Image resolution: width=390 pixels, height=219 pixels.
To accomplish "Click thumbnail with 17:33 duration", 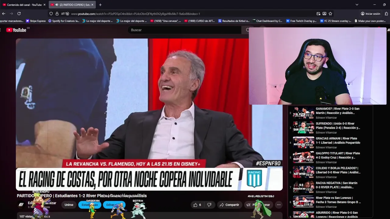I will pyautogui.click(x=303, y=142).
